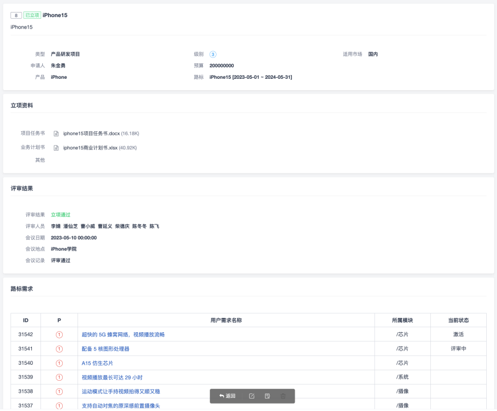Click the document review icon in floating toolbar
Viewport: 497px width, 411px height.
coord(267,396)
